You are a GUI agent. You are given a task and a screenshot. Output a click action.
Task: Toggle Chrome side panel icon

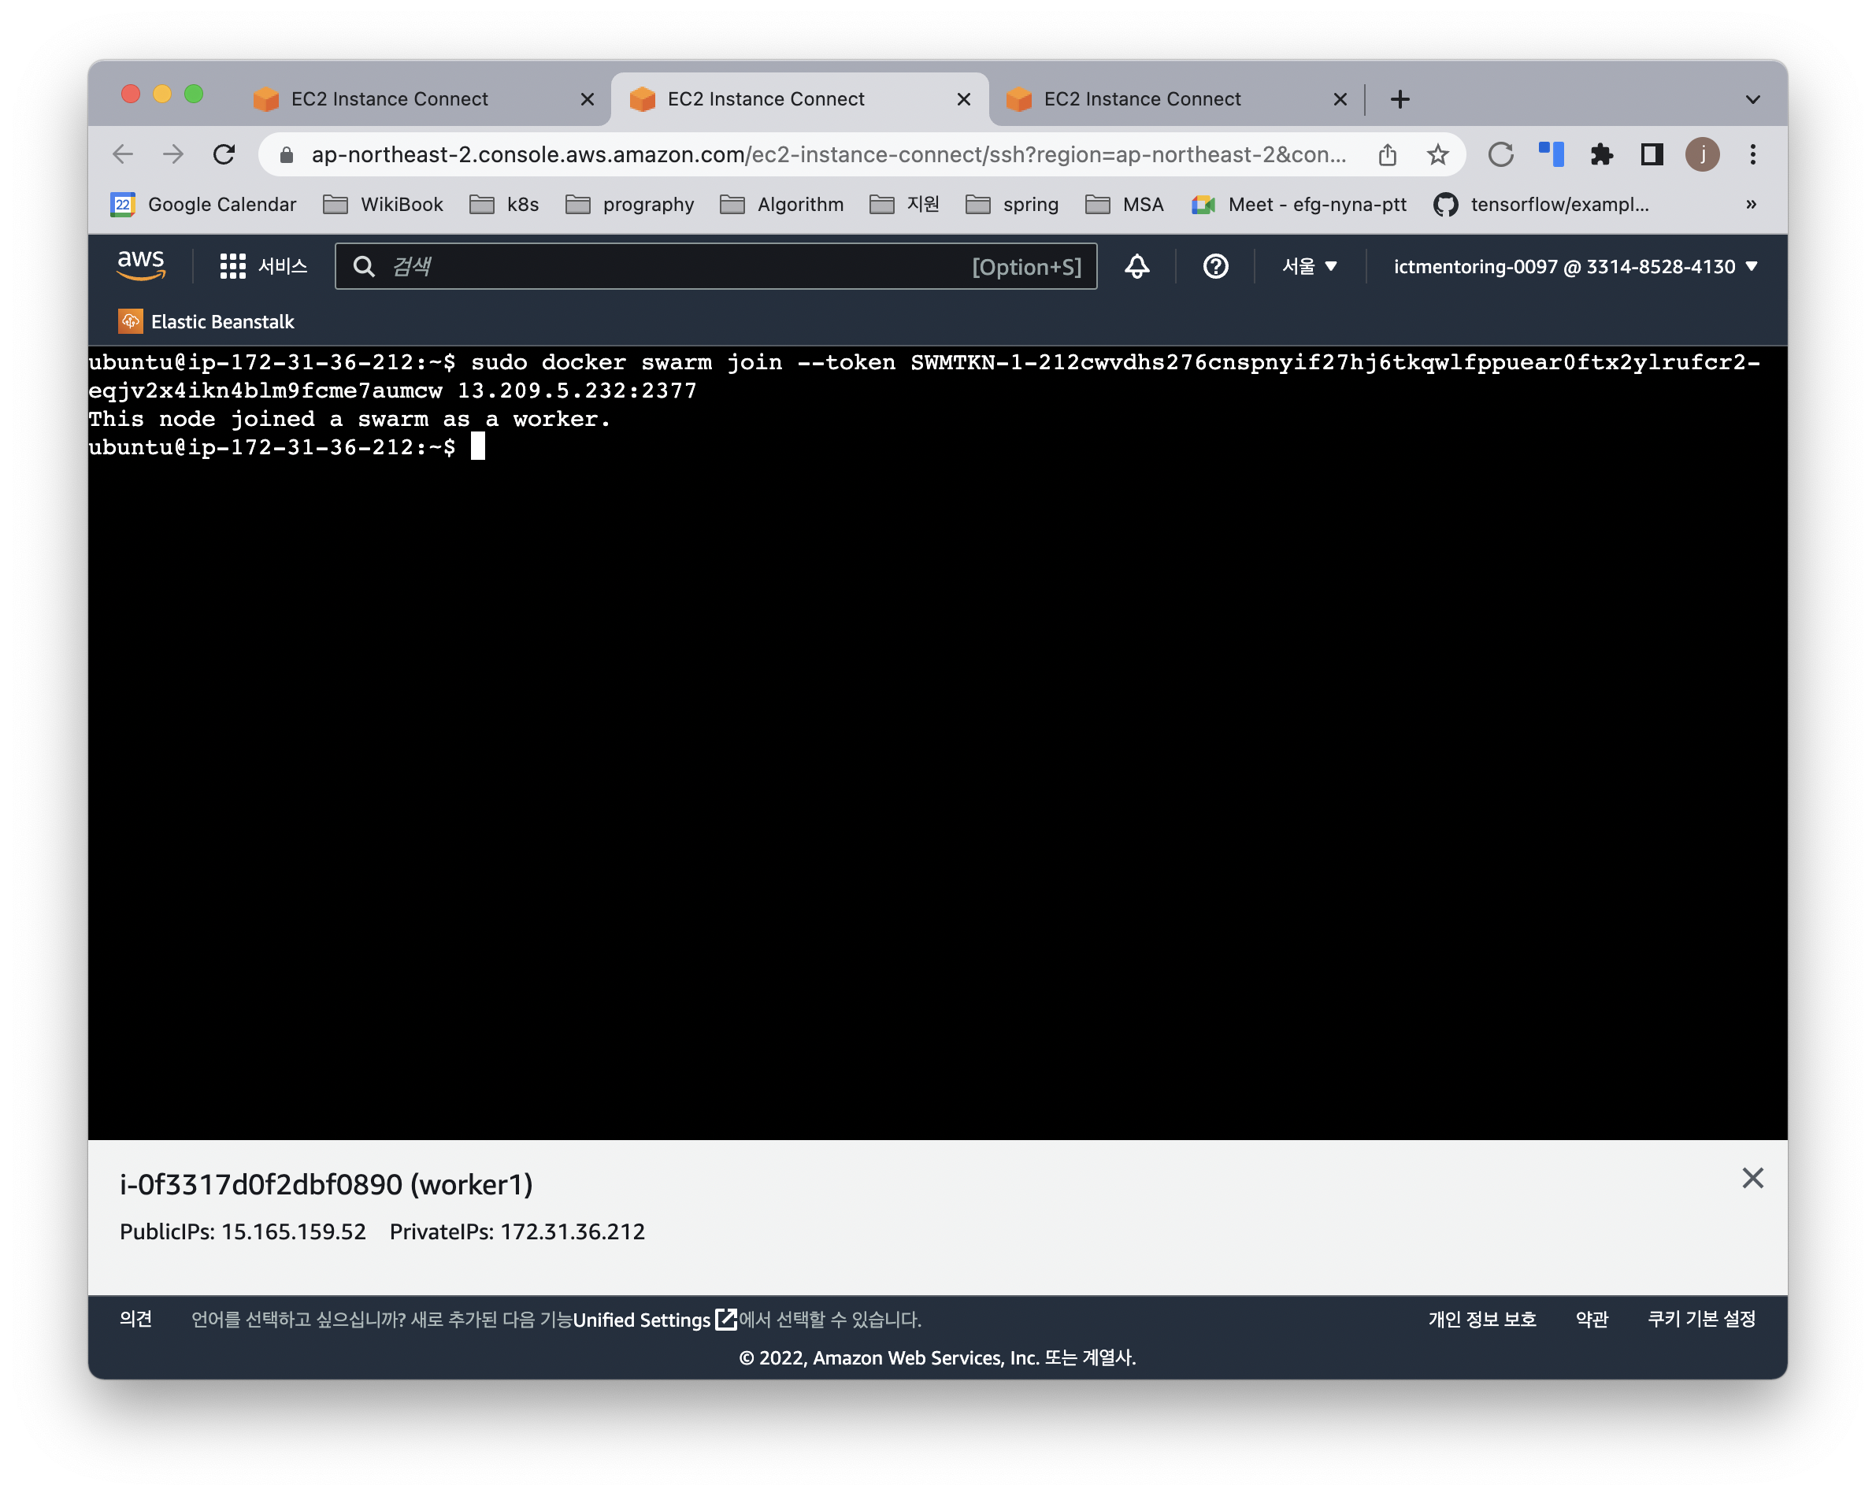click(x=1651, y=155)
